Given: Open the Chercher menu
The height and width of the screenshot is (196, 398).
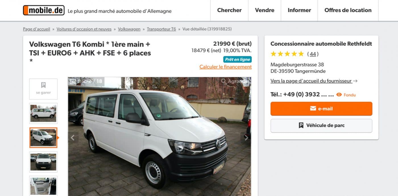Looking at the screenshot, I should [x=229, y=10].
